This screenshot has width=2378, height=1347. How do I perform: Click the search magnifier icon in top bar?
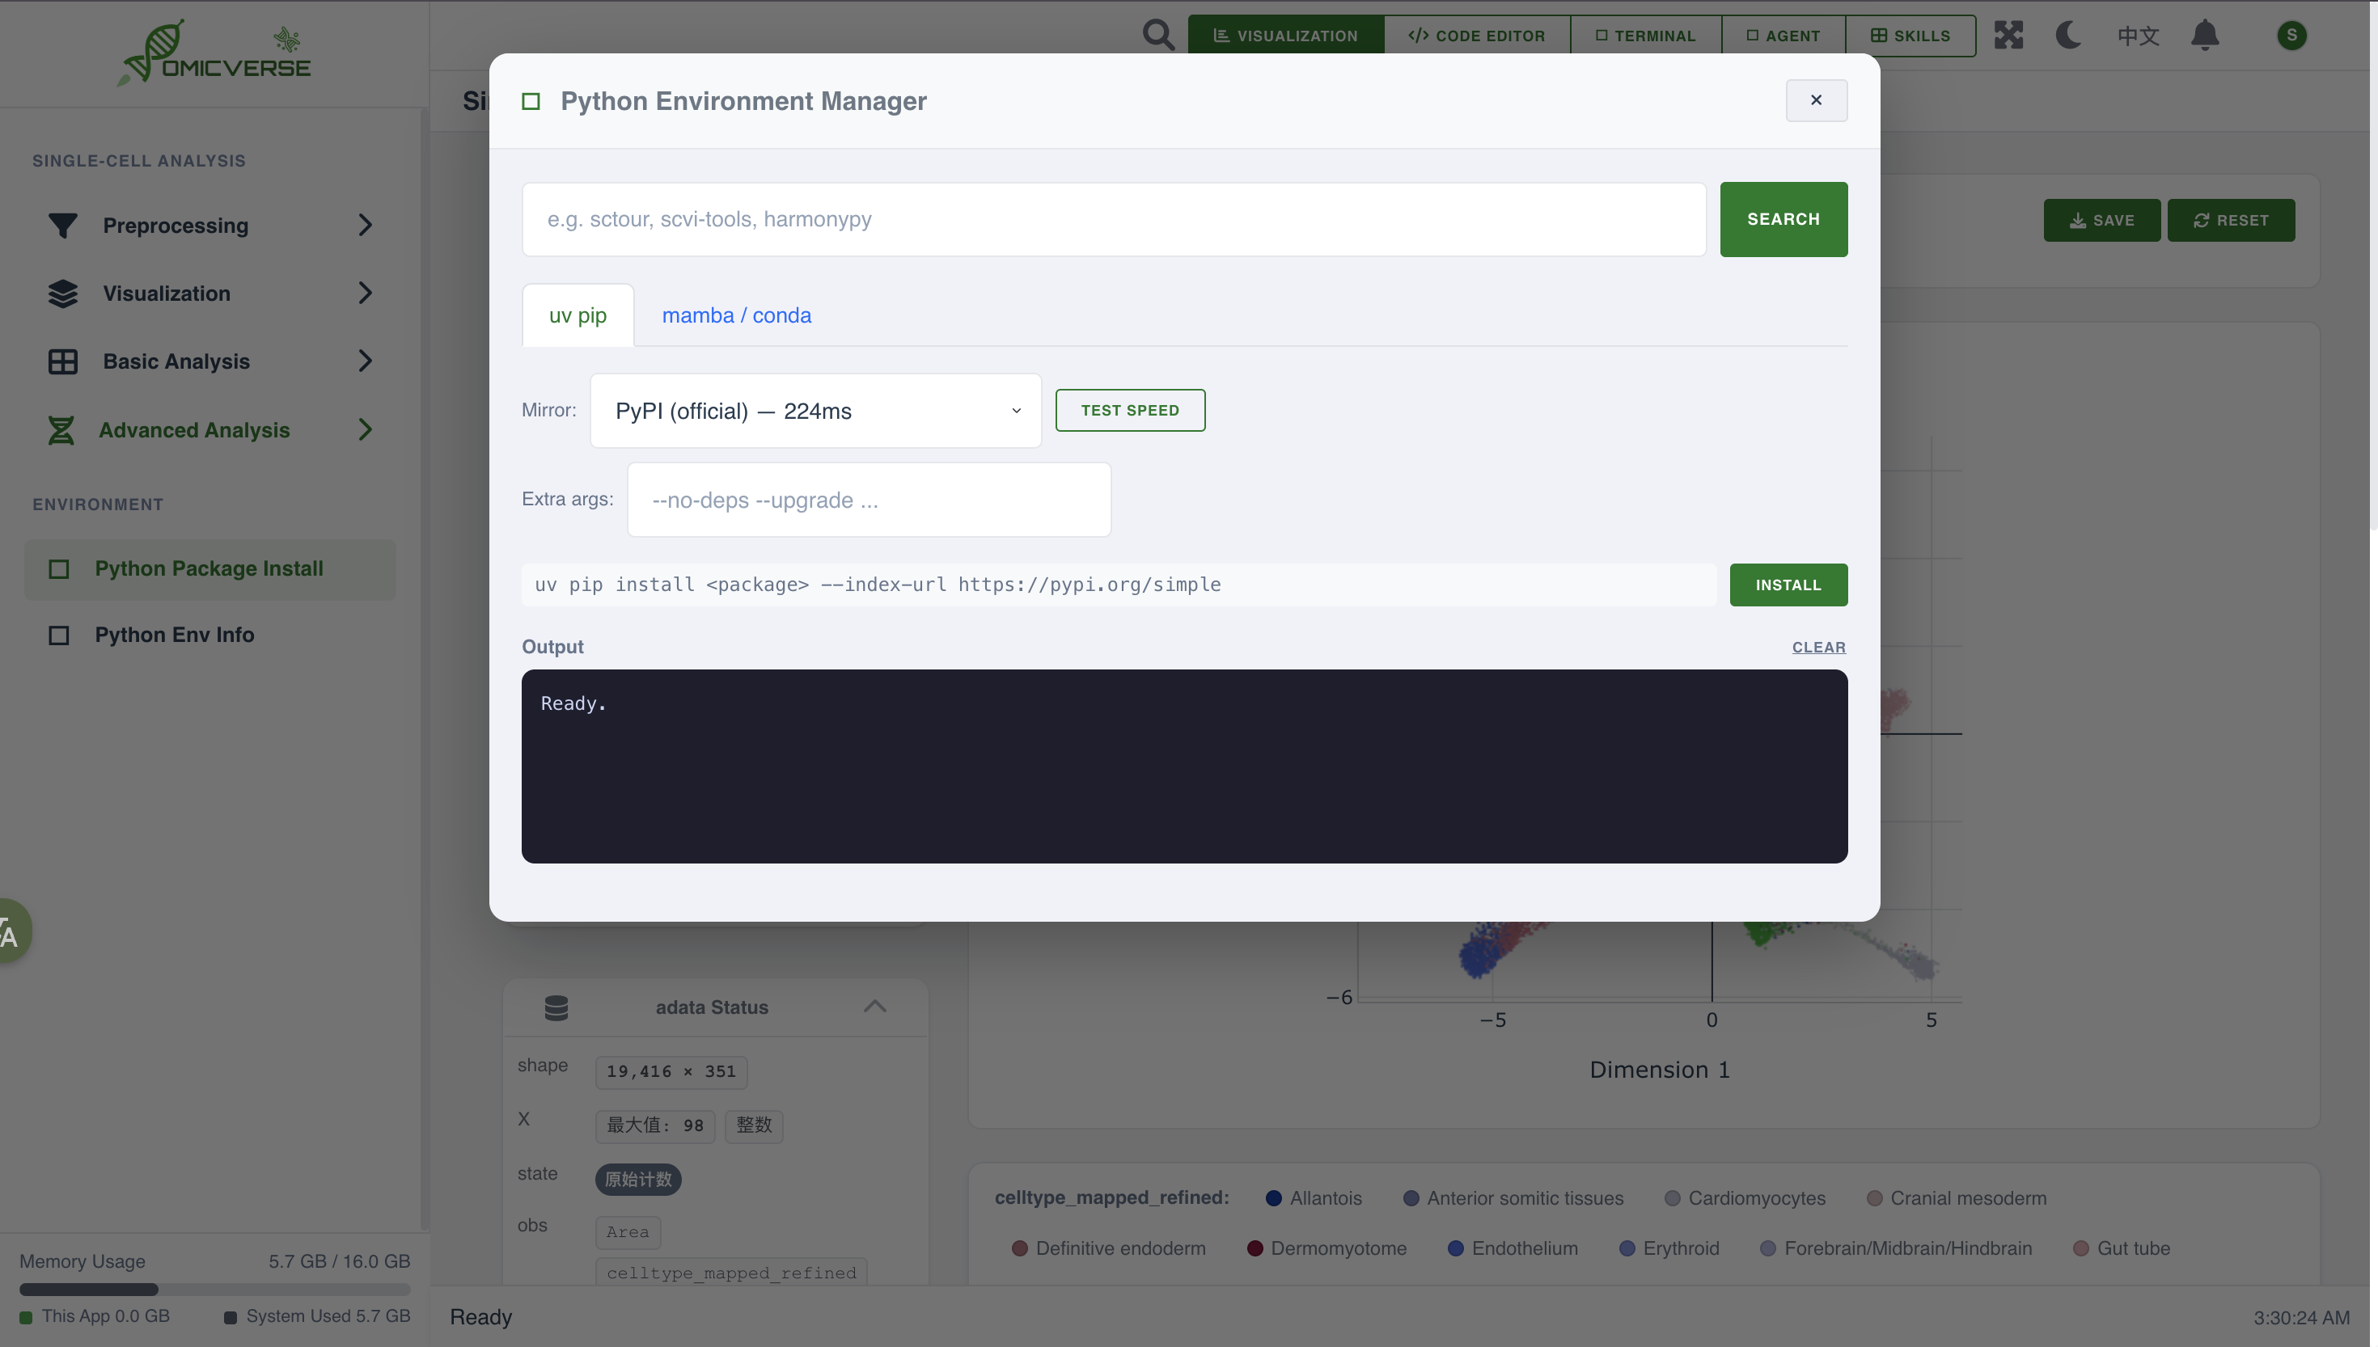pyautogui.click(x=1157, y=35)
